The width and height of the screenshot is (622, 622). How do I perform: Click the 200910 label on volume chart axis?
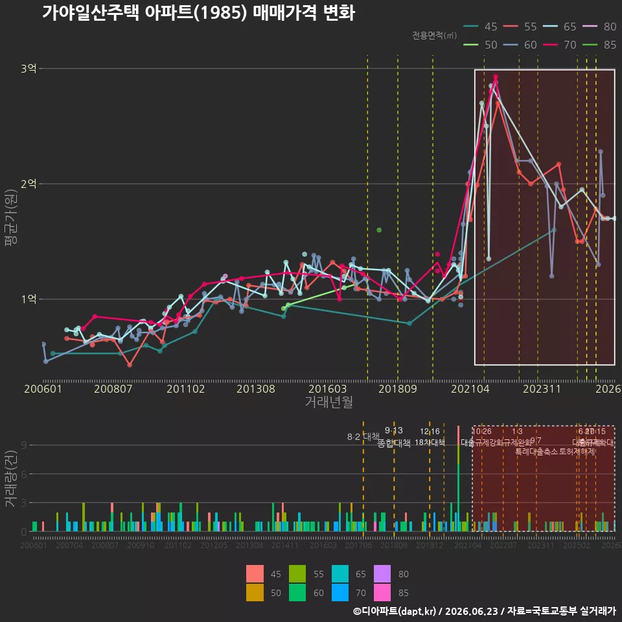coord(141,546)
